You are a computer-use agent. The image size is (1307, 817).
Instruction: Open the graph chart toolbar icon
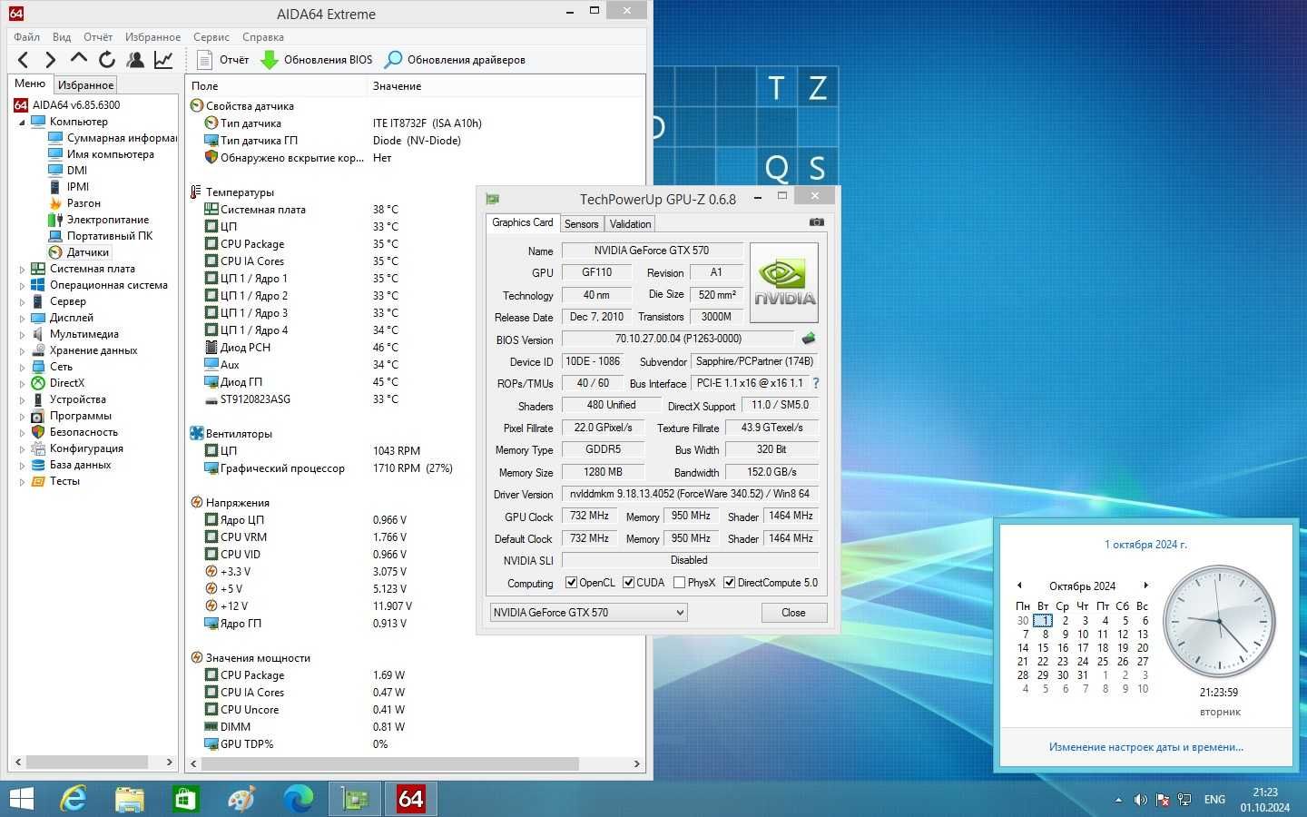pyautogui.click(x=163, y=60)
